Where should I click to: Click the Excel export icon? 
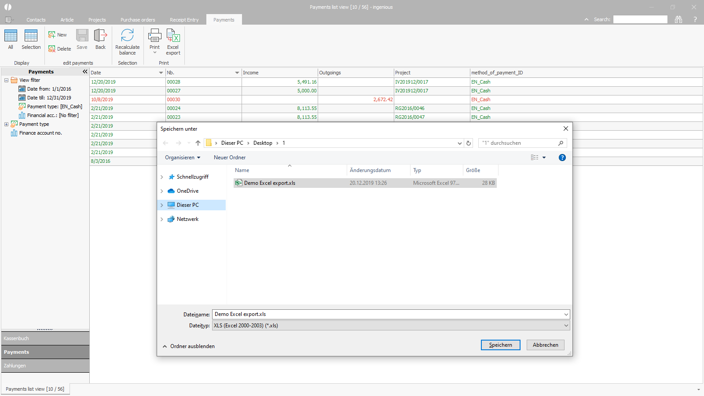[173, 36]
